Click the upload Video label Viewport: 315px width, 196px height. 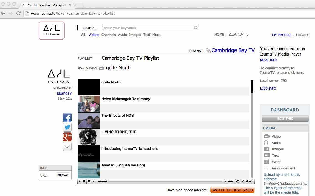click(276, 136)
